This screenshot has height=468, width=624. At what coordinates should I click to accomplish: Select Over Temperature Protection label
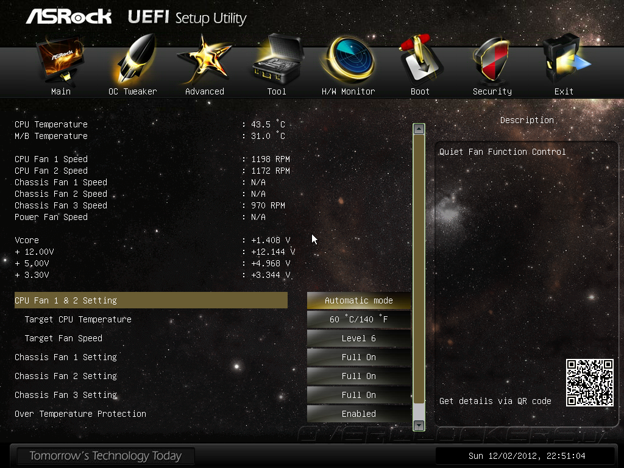coord(80,414)
